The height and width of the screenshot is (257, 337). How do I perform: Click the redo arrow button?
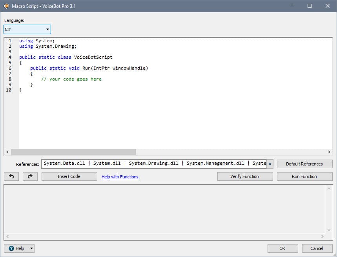pos(30,176)
